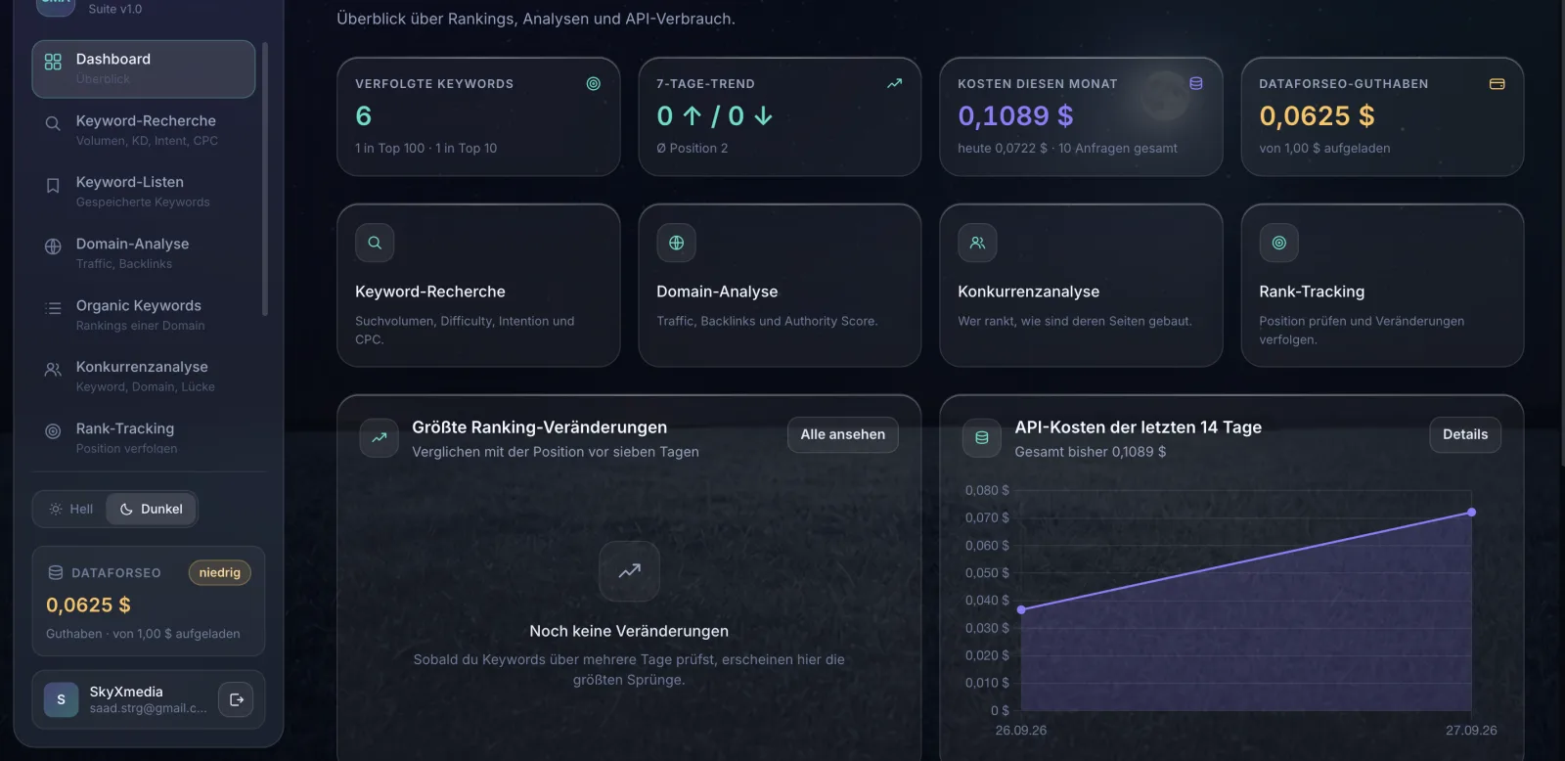This screenshot has width=1565, height=761.
Task: Click the people icon in Konkurrenzanalyse card
Action: [x=977, y=243]
